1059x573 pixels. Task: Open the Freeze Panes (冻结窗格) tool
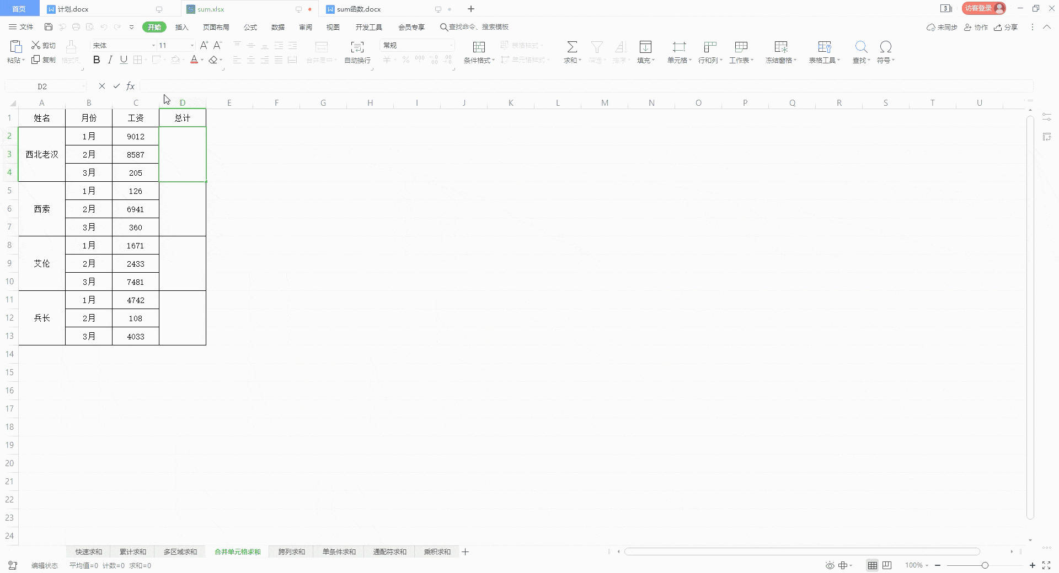[780, 47]
